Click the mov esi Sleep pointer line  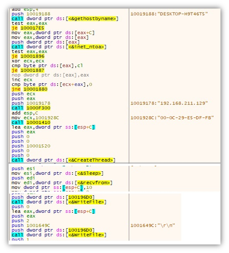pos(58,173)
